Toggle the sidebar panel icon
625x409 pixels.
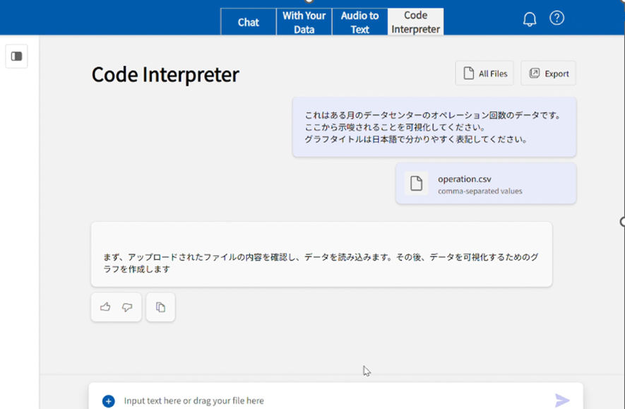click(x=16, y=57)
